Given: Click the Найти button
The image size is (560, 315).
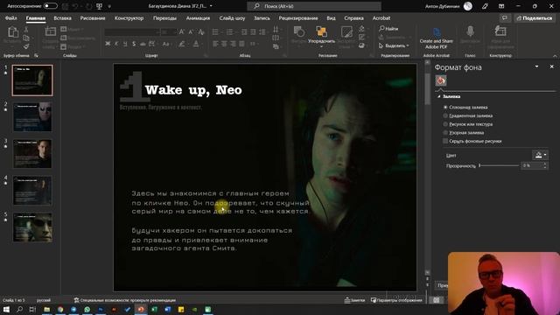Looking at the screenshot, I should [388, 29].
